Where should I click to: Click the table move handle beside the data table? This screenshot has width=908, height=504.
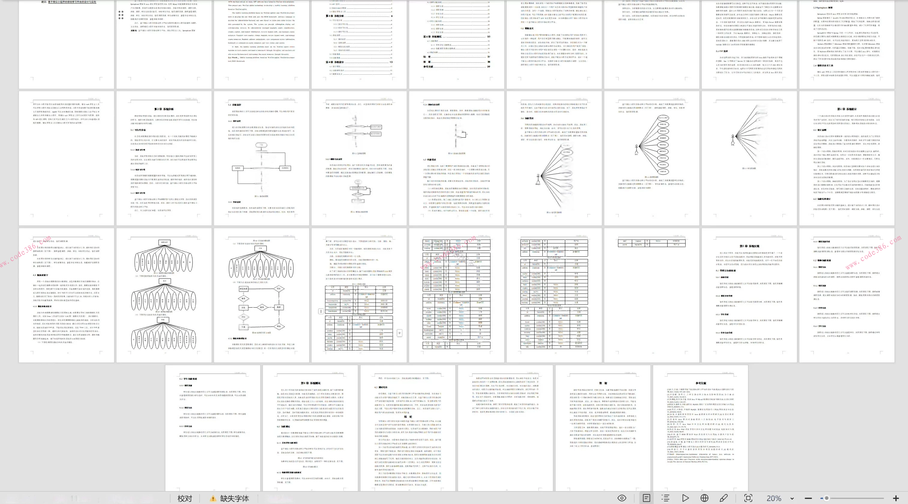click(321, 311)
